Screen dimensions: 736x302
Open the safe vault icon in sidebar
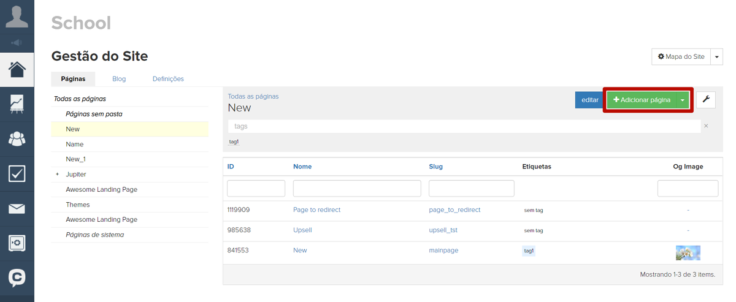[17, 243]
